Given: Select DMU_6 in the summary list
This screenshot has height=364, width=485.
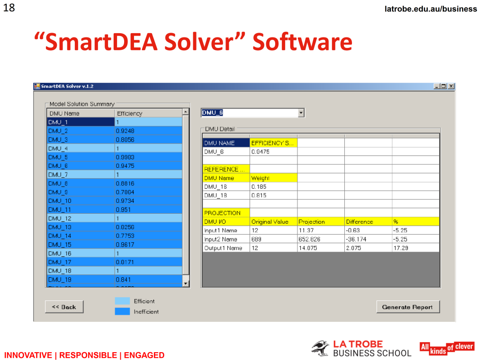Looking at the screenshot, I should [115, 166].
